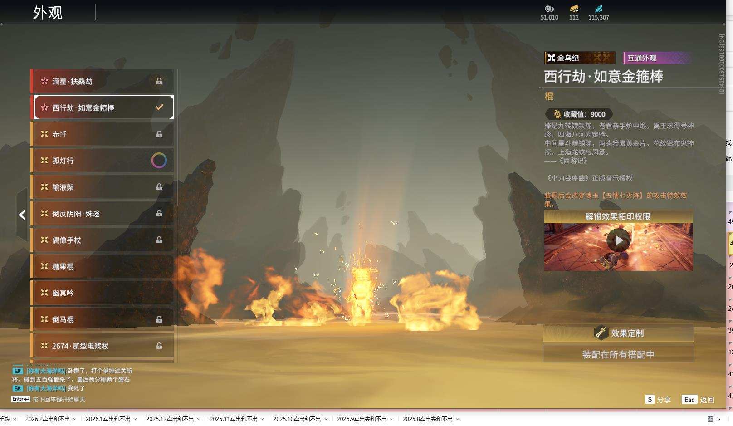Click the S 分享 share button
This screenshot has height=426, width=733.
coord(658,400)
